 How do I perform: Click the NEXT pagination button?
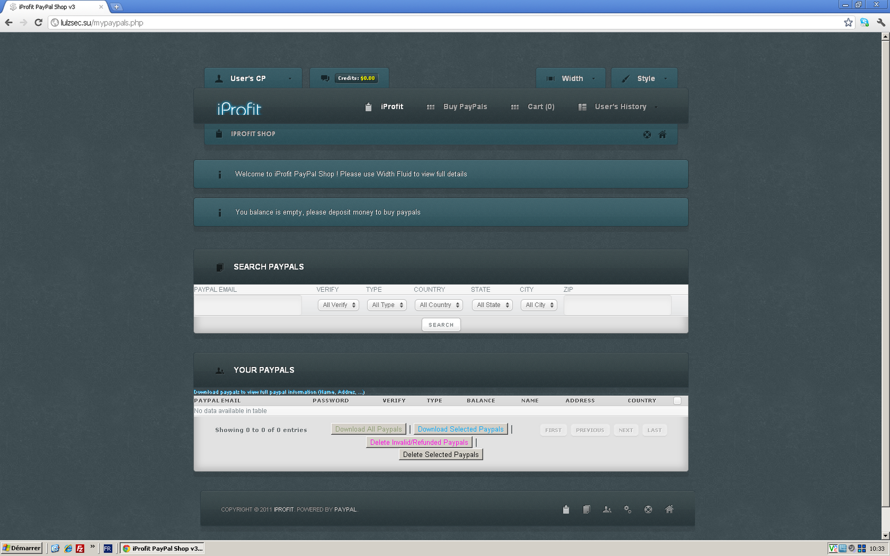pyautogui.click(x=626, y=430)
